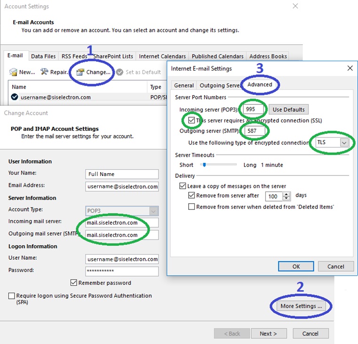Click the Name column header
The width and height of the screenshot is (358, 344).
click(x=78, y=87)
